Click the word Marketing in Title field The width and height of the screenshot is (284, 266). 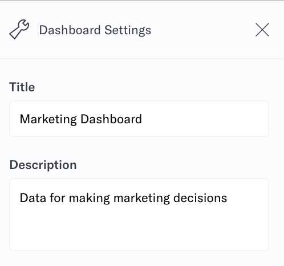point(48,119)
